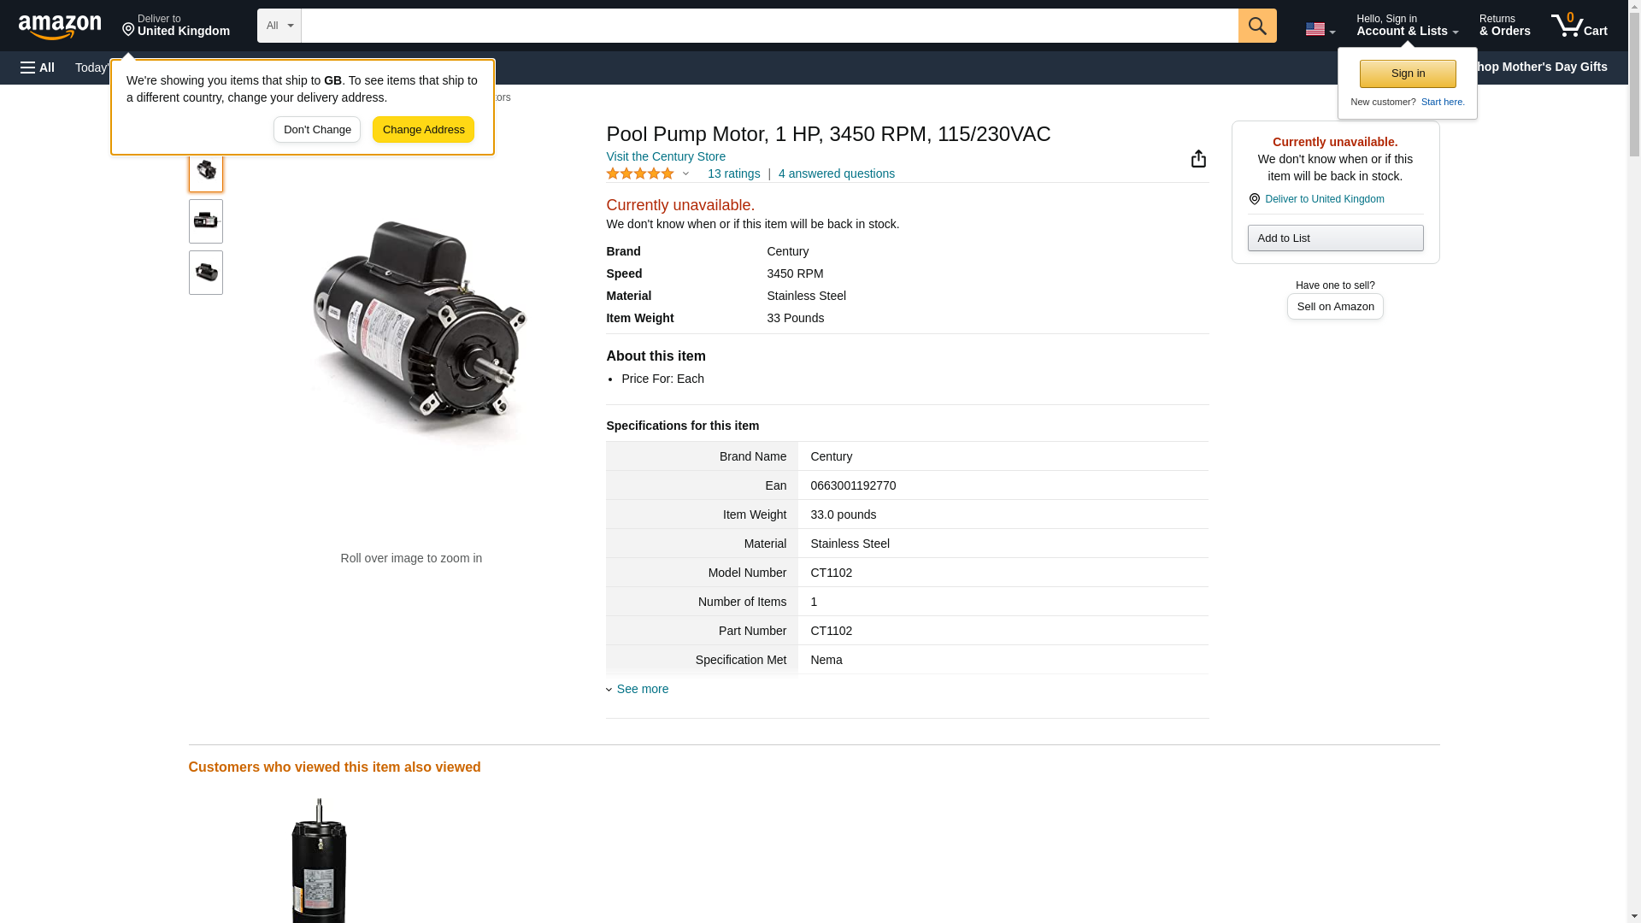Open the search category All dropdown
Viewport: 1641px width, 923px height.
[x=279, y=26]
